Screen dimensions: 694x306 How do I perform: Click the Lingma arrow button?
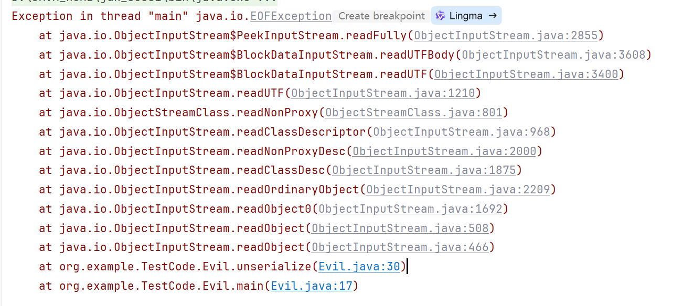pos(492,16)
